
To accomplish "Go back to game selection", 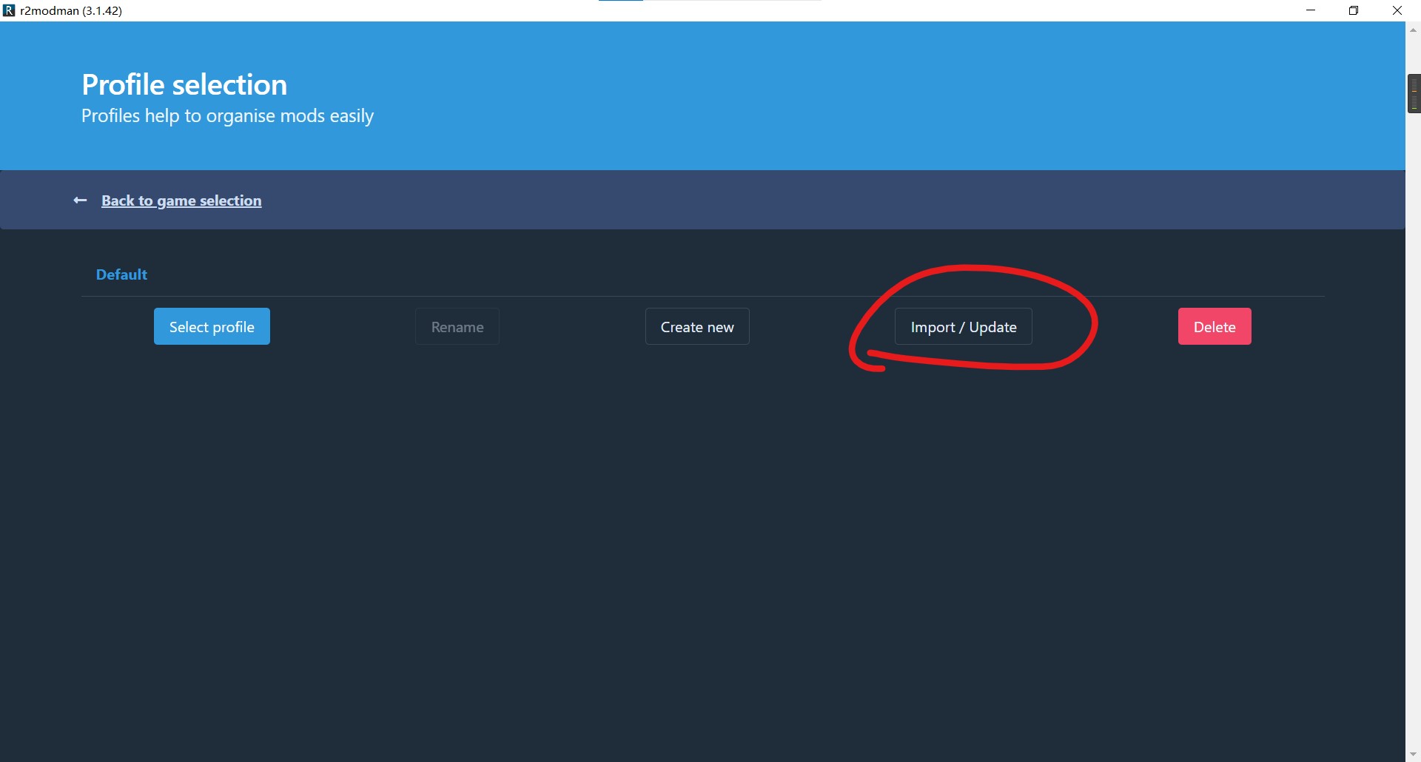I will pyautogui.click(x=181, y=200).
